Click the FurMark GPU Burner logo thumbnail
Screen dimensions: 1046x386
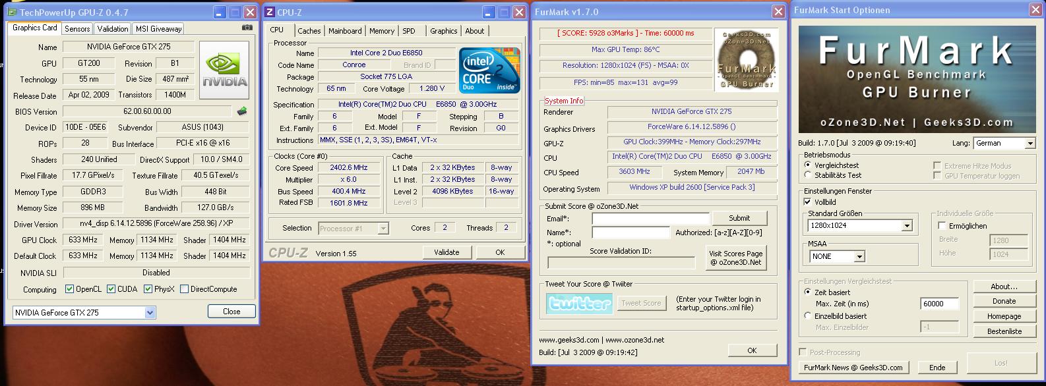746,60
